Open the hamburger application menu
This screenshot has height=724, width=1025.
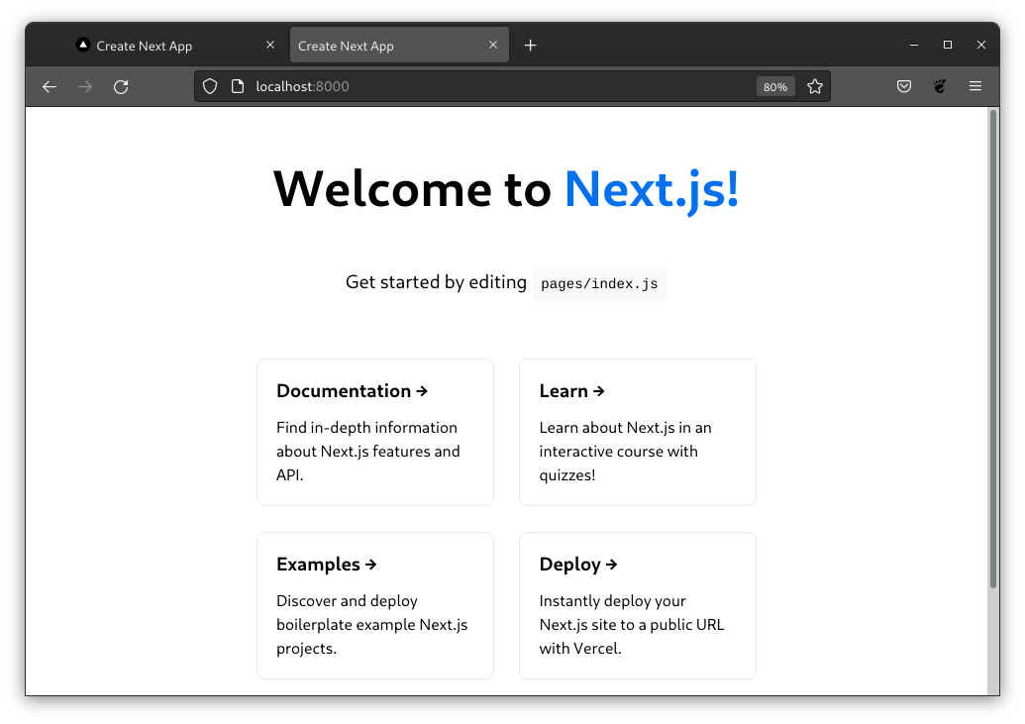tap(975, 87)
